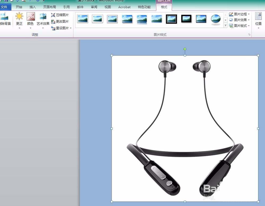
Task: Click the top-left corner handle of the picture
Action: (x=112, y=55)
